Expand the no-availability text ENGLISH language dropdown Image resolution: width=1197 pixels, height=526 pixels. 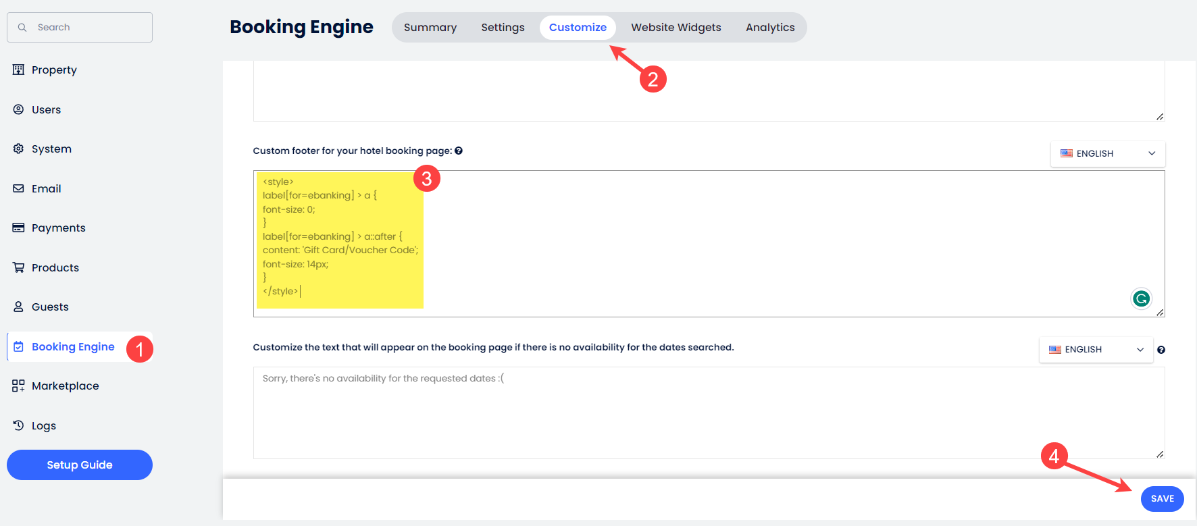(1096, 349)
